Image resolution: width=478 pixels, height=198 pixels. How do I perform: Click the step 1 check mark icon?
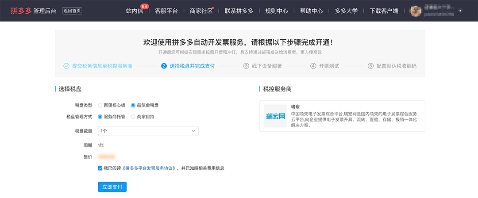coord(66,66)
